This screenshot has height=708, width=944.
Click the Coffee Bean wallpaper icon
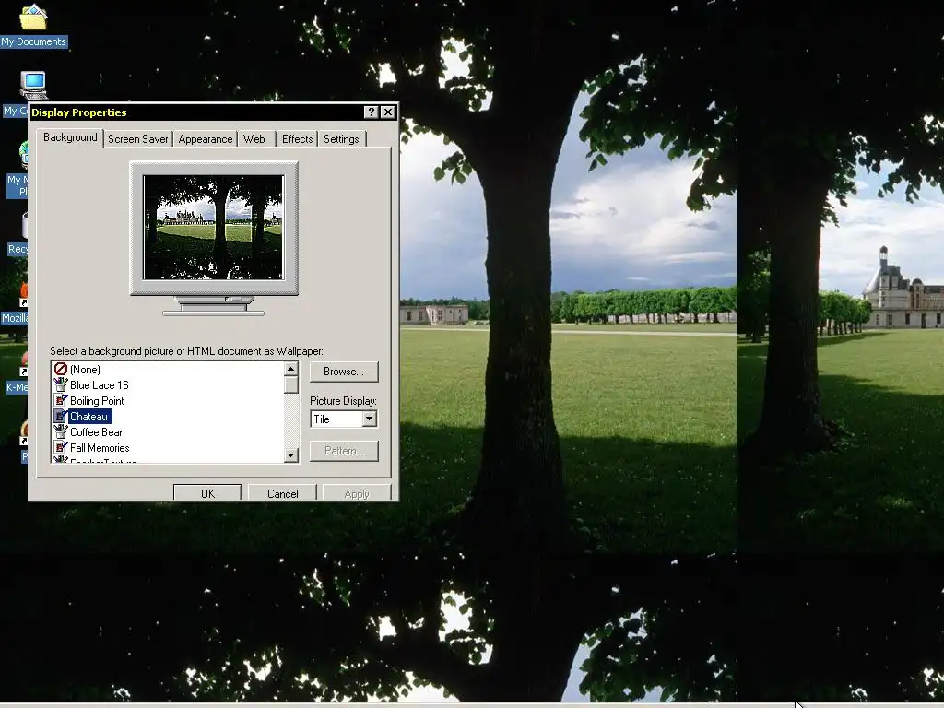[x=60, y=431]
